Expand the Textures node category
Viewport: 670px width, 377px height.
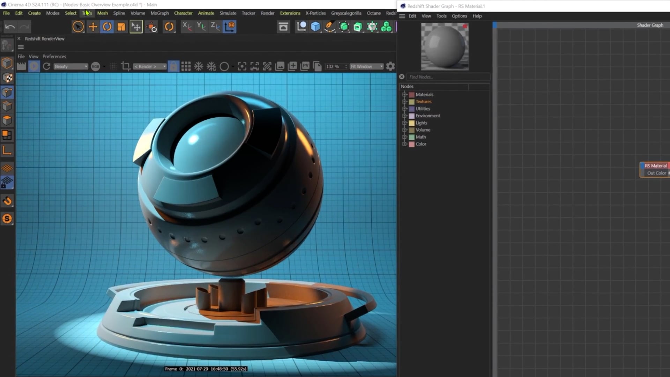pyautogui.click(x=404, y=102)
